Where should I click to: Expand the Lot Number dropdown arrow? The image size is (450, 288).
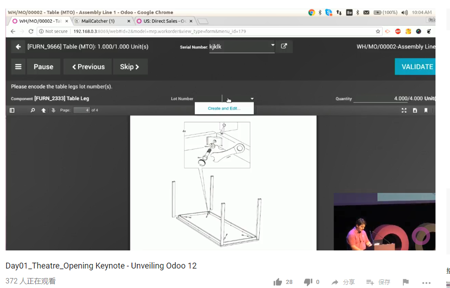coord(252,99)
